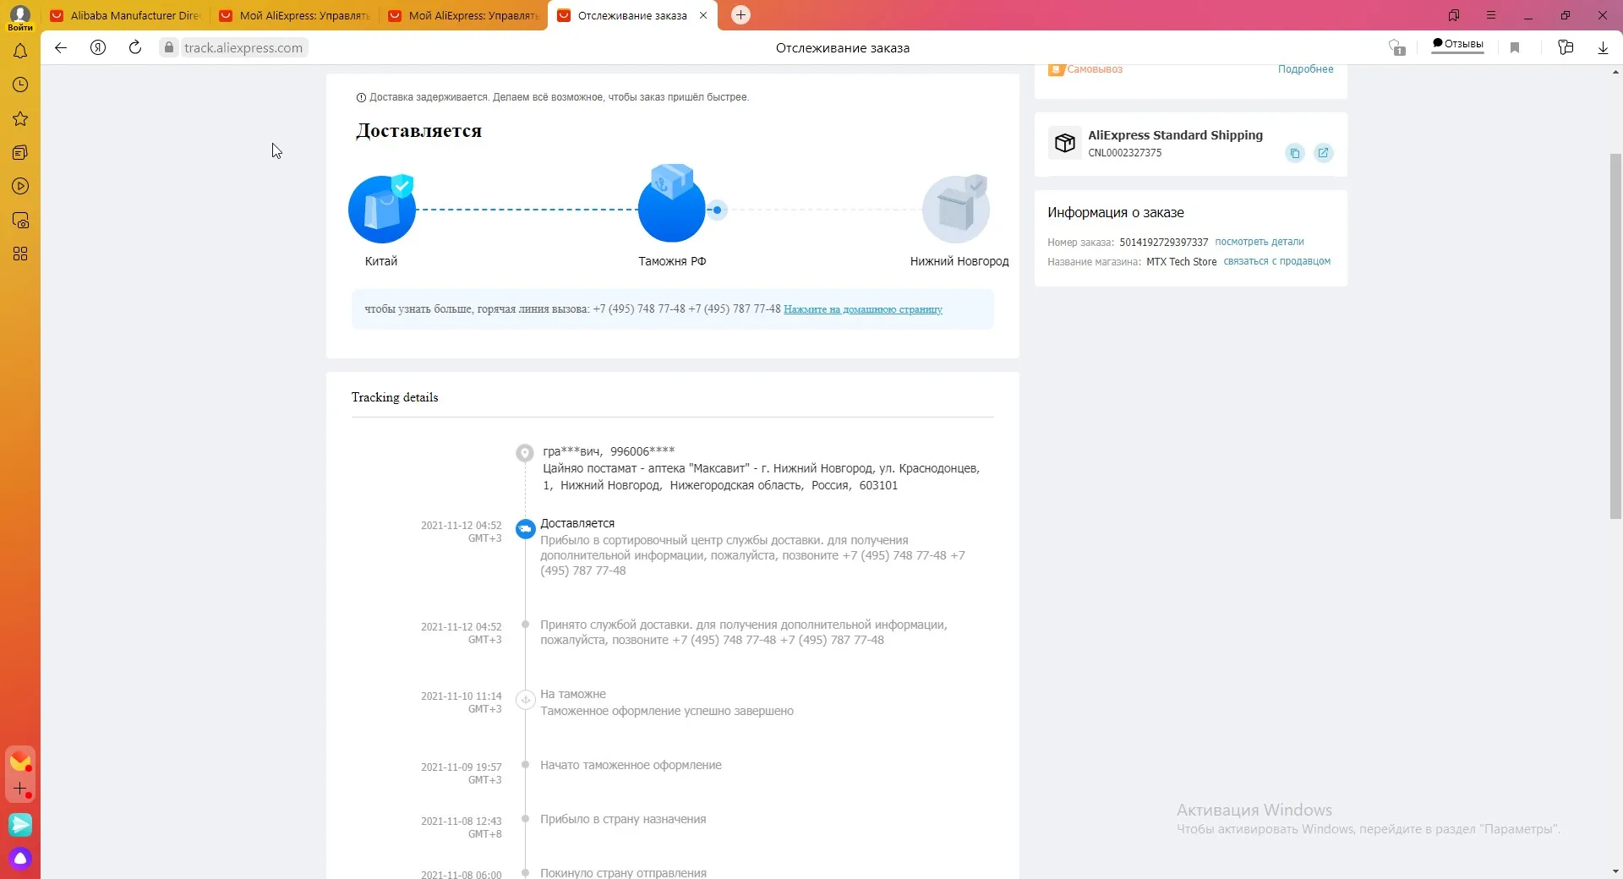
Task: Click the Tracking details heading
Action: [395, 397]
